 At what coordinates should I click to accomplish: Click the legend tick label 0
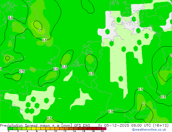point(9,131)
